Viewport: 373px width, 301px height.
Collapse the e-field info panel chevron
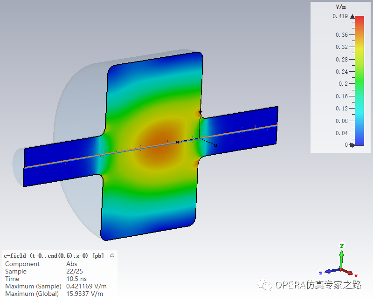(x=112, y=255)
